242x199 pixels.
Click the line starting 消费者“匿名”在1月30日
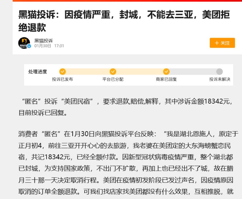point(128,134)
